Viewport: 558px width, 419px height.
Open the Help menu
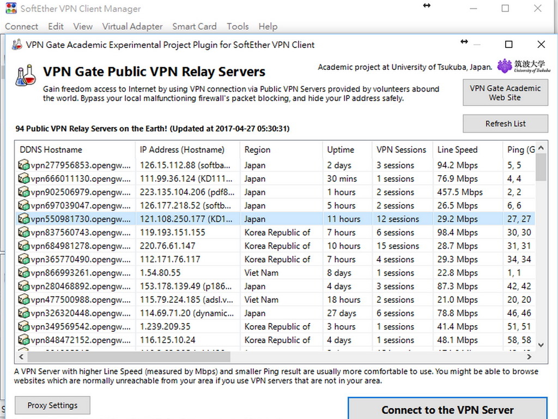(268, 26)
